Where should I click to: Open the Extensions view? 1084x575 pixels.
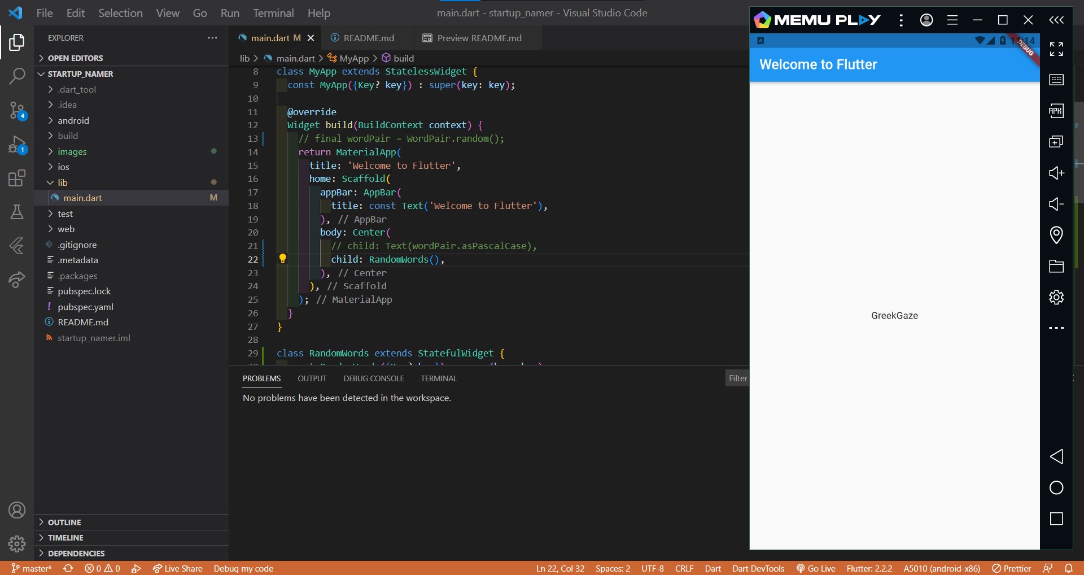pyautogui.click(x=17, y=178)
